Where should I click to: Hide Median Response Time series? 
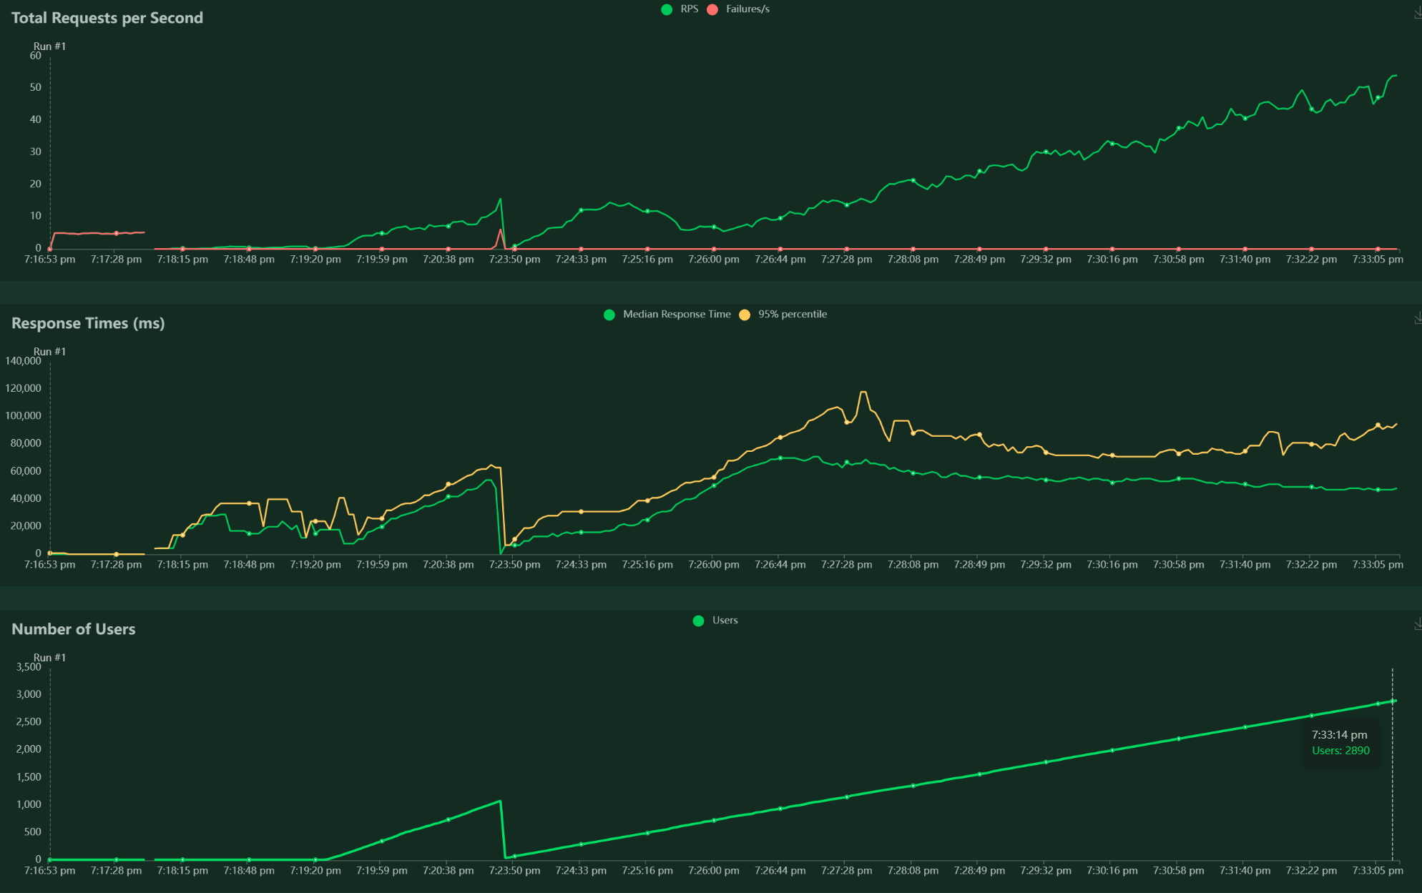(x=676, y=315)
